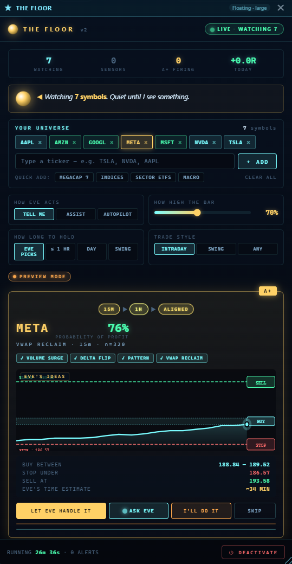Remove TSLA using its x icon
The height and width of the screenshot is (564, 292).
(248, 143)
